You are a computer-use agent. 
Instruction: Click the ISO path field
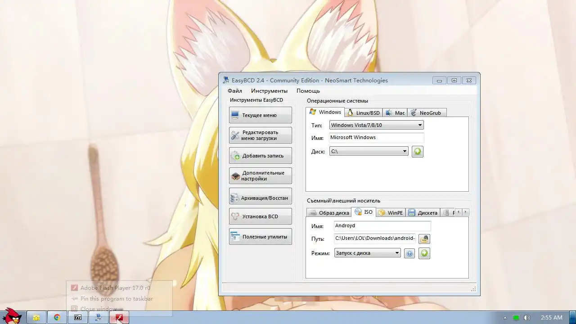tap(375, 238)
